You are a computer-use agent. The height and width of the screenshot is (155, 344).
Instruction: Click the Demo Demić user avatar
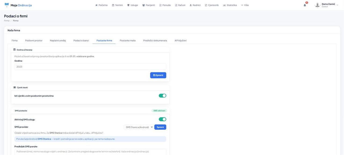coord(318,5)
